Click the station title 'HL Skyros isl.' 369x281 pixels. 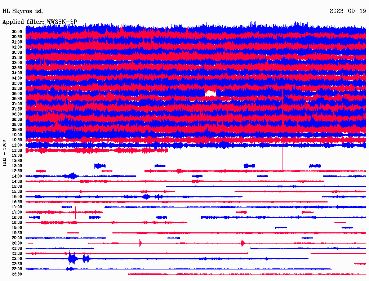[23, 11]
